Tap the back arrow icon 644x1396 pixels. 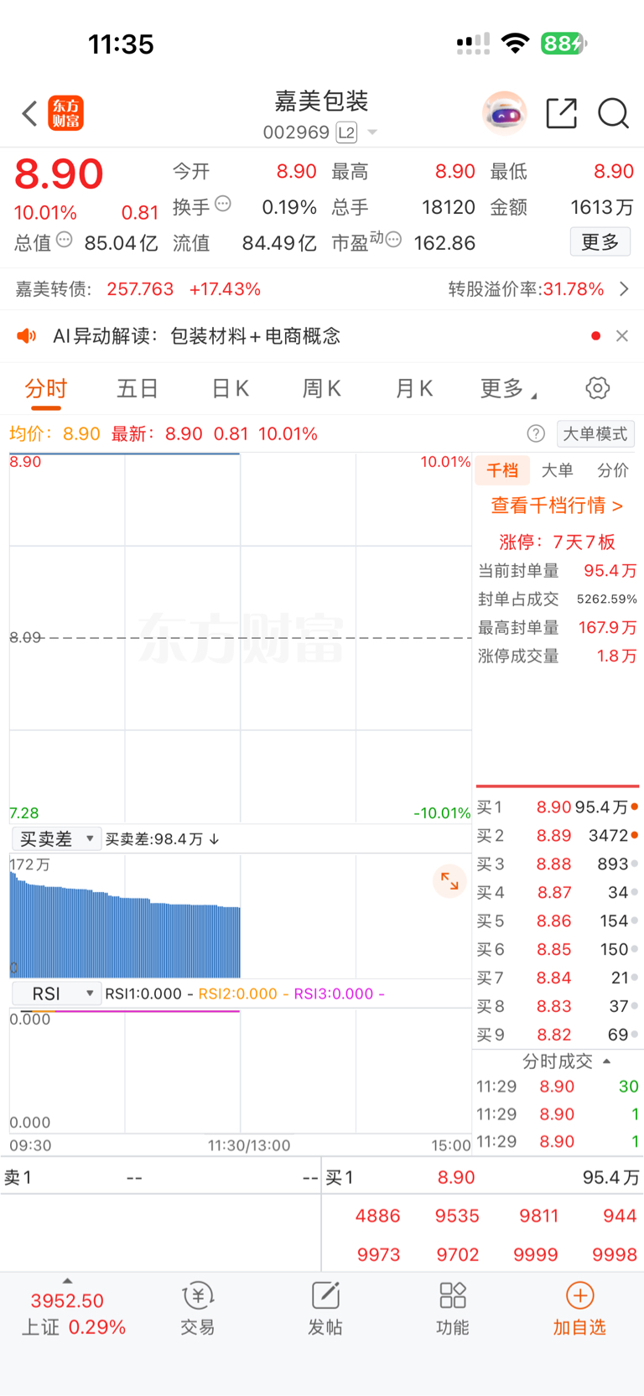[x=29, y=113]
